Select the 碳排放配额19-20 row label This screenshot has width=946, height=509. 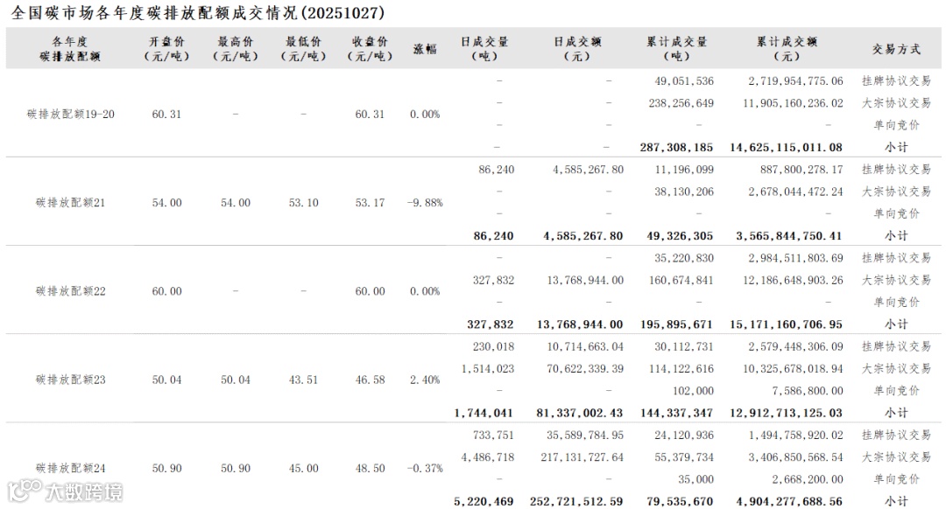pos(71,114)
